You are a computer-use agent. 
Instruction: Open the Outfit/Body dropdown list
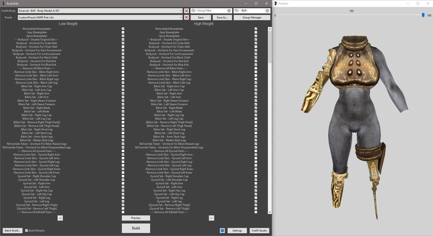tap(181, 11)
